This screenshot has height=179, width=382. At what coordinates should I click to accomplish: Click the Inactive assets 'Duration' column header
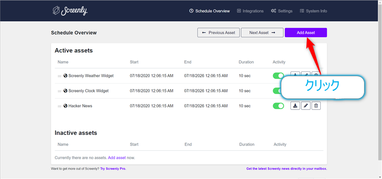[x=247, y=144]
